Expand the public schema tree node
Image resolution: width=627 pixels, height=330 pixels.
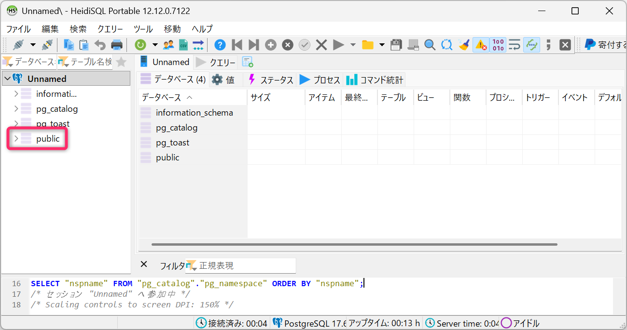pyautogui.click(x=16, y=139)
